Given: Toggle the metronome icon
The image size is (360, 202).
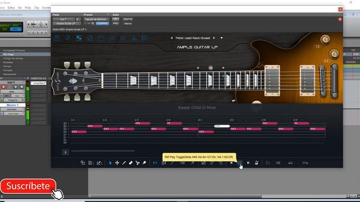Looking at the screenshot, I should point(256,163).
